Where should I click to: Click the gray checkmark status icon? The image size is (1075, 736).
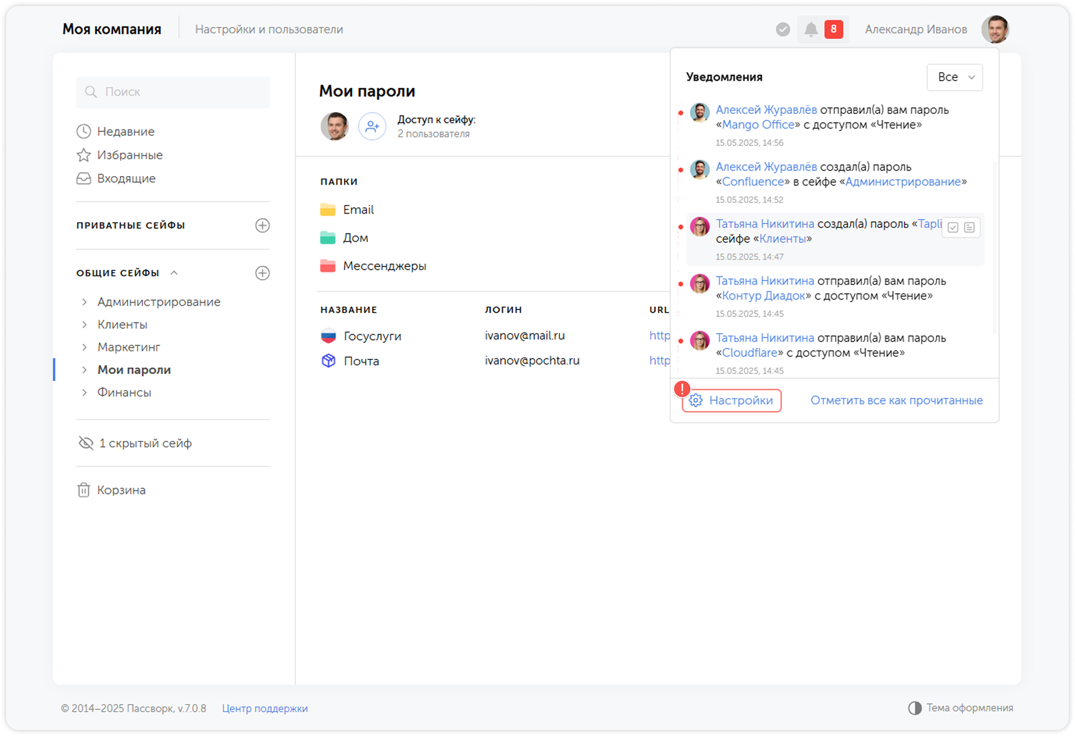tap(782, 29)
